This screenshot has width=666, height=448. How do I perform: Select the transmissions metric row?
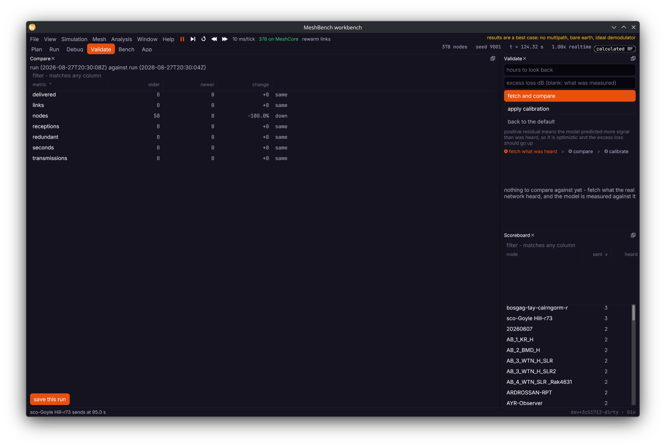263,158
